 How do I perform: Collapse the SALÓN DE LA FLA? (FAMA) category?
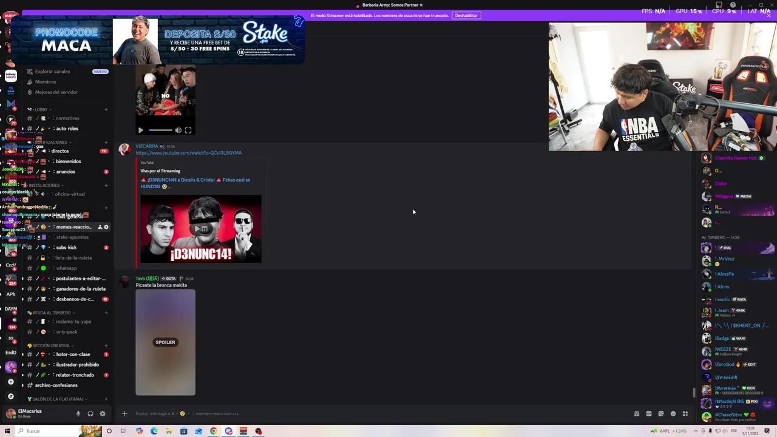tap(57, 399)
